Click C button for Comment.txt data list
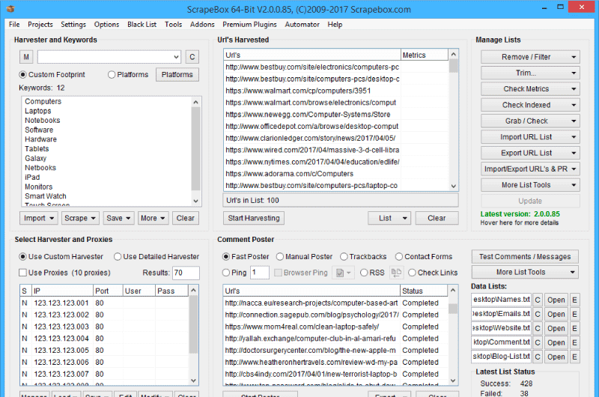The height and width of the screenshot is (397, 599). 538,342
